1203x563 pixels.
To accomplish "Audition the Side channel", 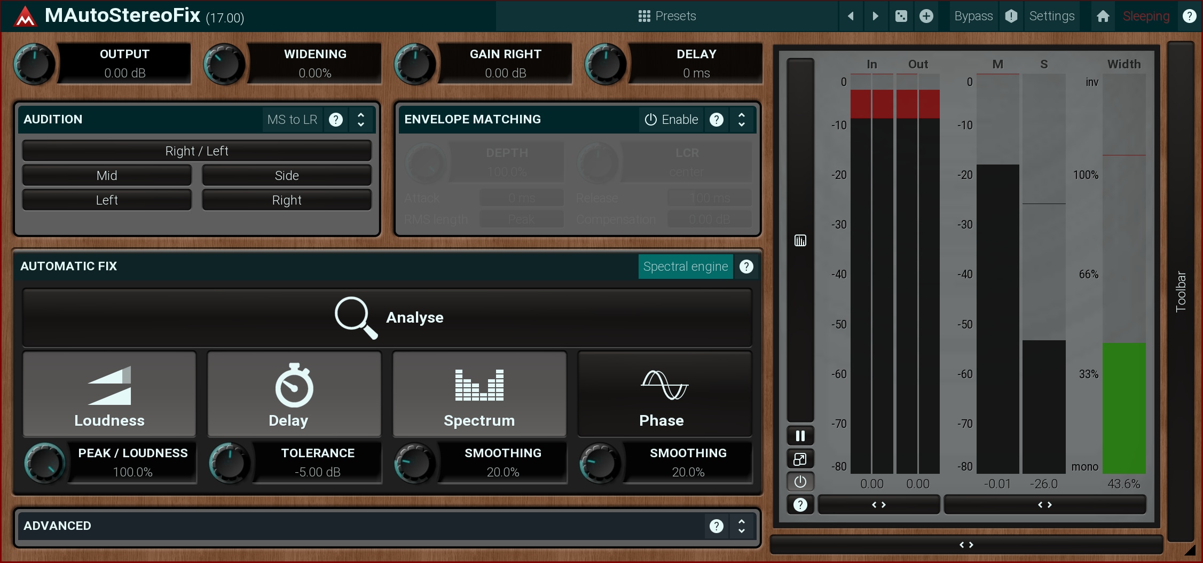I will (287, 176).
